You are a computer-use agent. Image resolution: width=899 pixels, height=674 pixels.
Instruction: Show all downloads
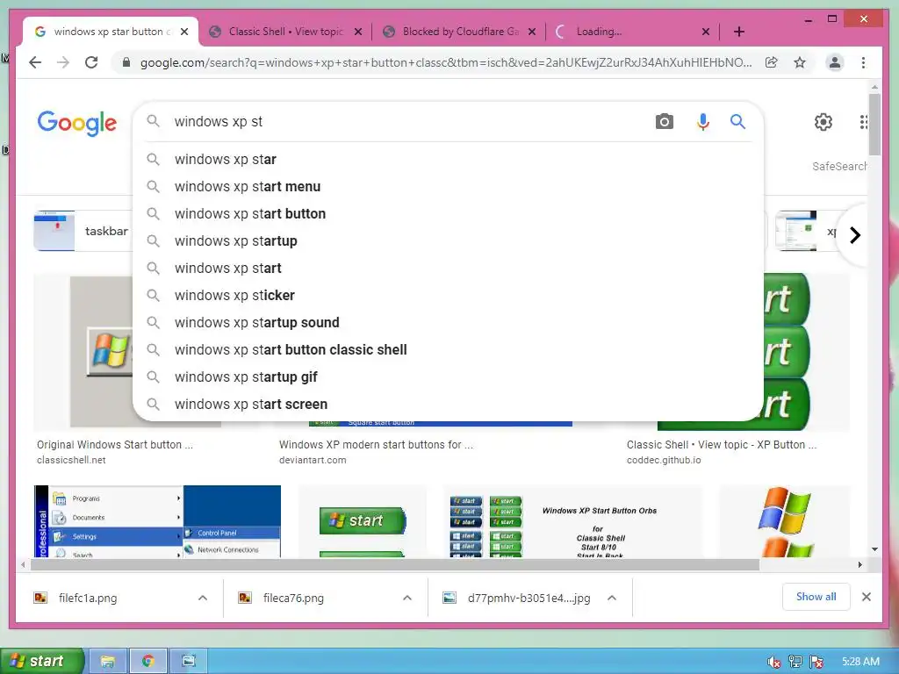coord(816,597)
